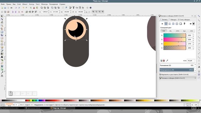Open the Layer 1 dropdown
201x113 pixels.
point(29,105)
